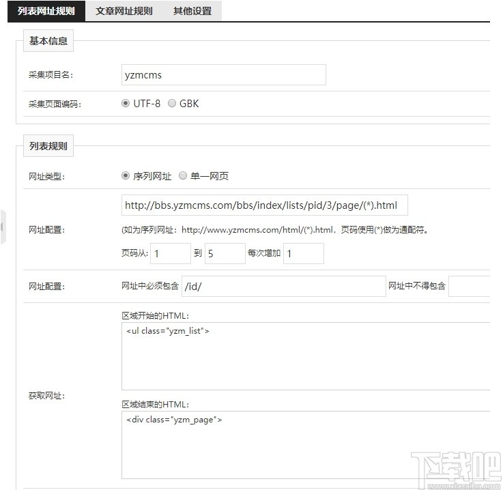The width and height of the screenshot is (503, 490).
Task: Click the 列表规则 section legend
Action: pyautogui.click(x=48, y=146)
